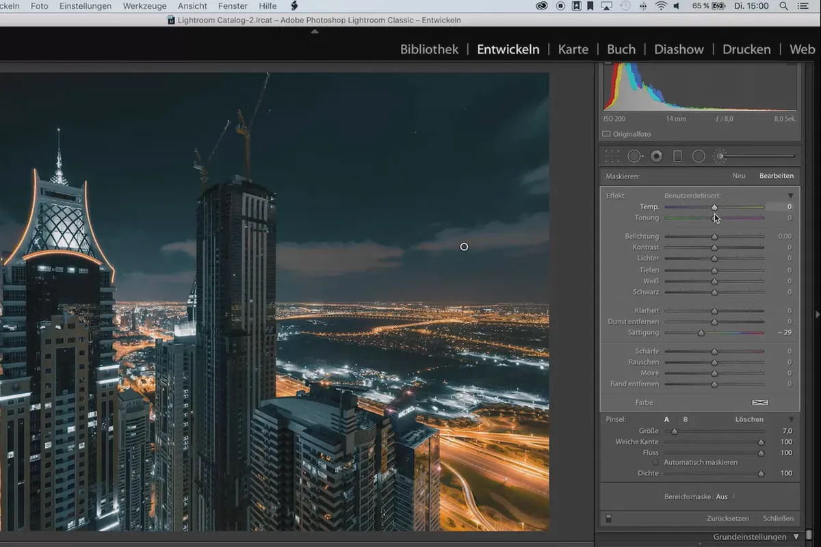This screenshot has width=821, height=547.
Task: Select the Löschen erase brush
Action: pos(749,419)
